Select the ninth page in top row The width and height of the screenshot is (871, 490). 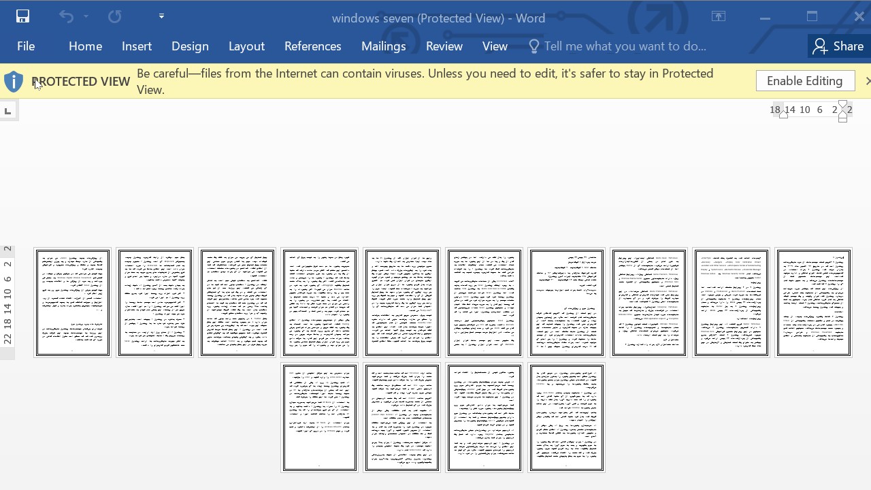[732, 303]
